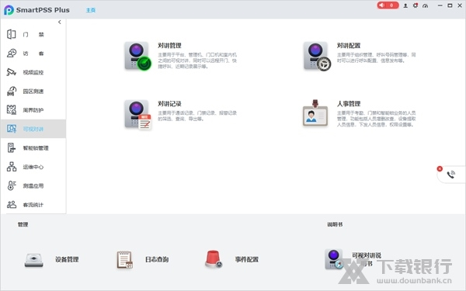Click the 对讲配置 description text
466x291 pixels.
click(376, 57)
